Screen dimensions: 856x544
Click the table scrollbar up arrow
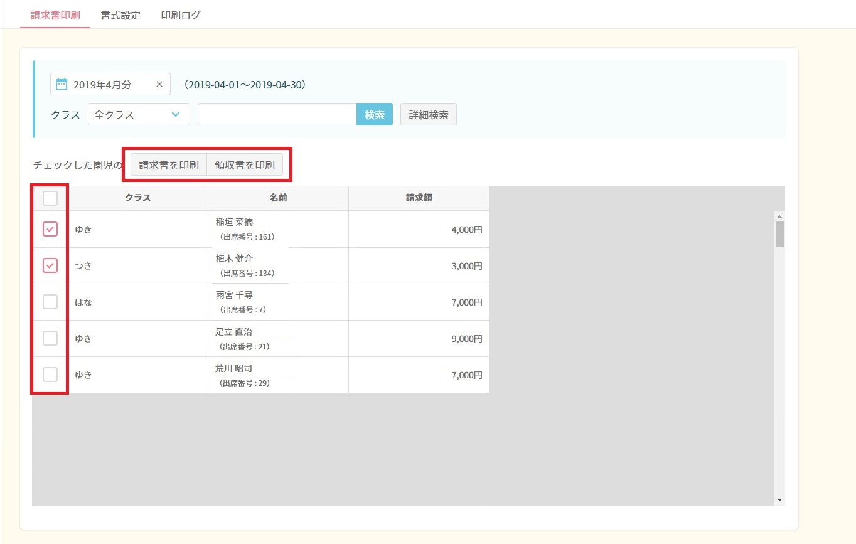tap(779, 216)
